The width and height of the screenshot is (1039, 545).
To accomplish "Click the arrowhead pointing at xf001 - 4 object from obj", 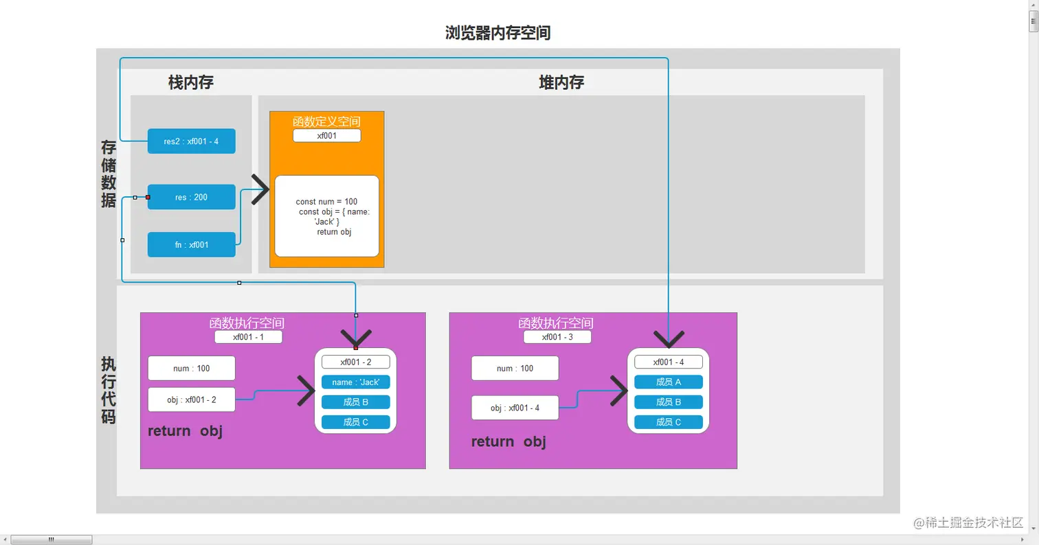I will pos(619,390).
